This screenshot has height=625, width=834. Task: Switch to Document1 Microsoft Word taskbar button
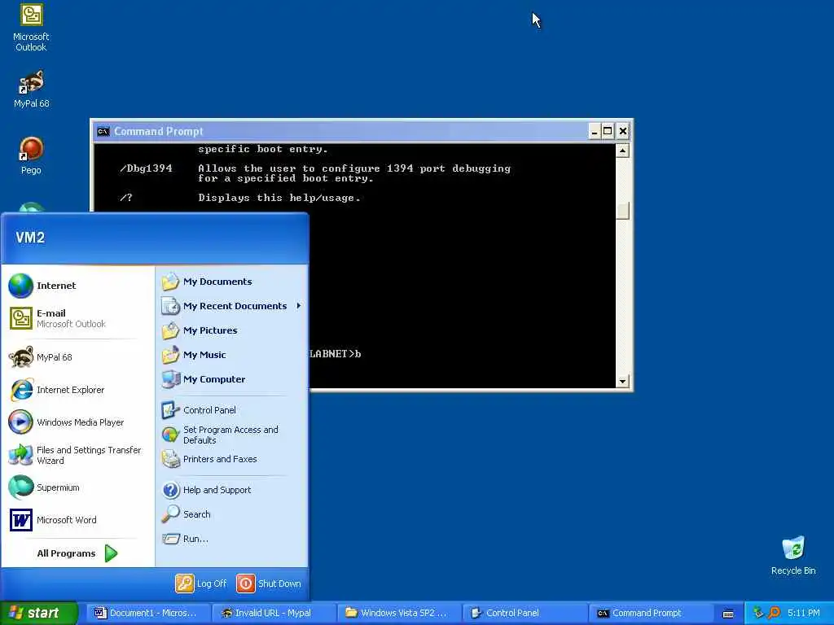148,614
